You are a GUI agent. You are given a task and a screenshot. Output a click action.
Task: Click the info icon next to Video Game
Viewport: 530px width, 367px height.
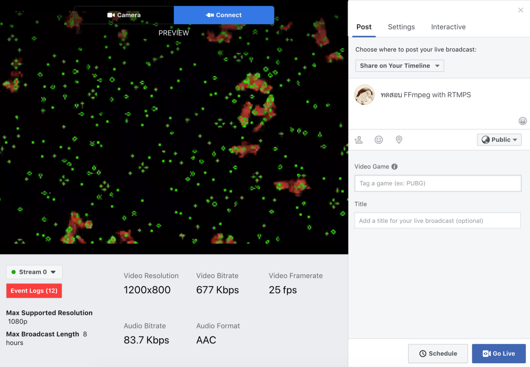394,167
